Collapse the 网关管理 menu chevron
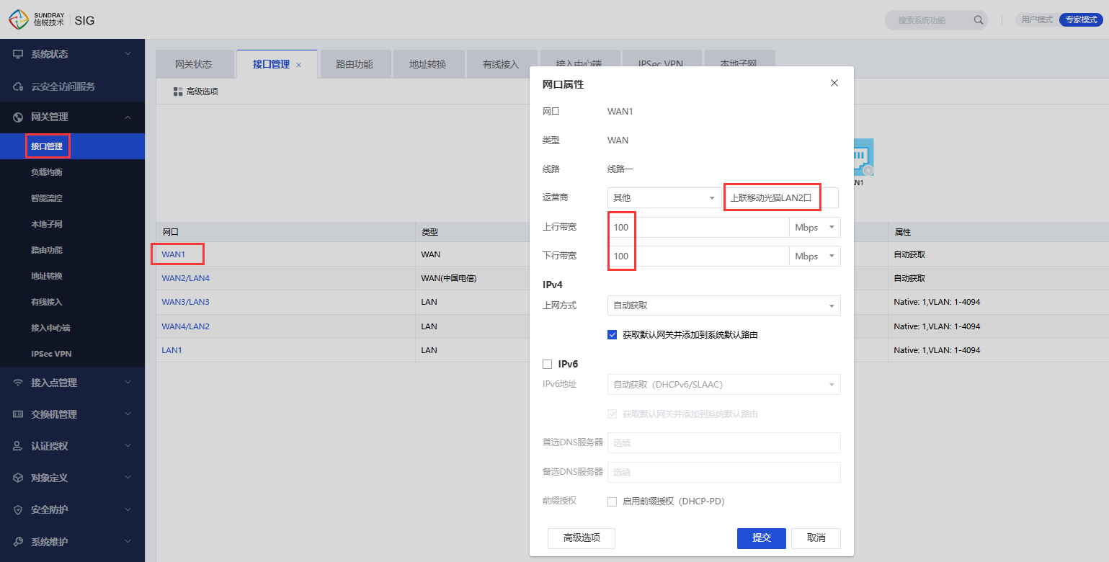The width and height of the screenshot is (1109, 562). click(128, 117)
